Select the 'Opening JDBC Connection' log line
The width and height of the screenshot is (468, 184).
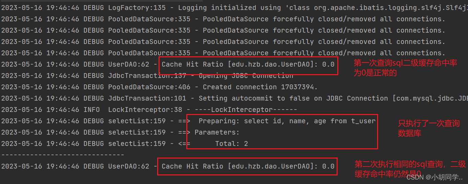[x=147, y=76]
